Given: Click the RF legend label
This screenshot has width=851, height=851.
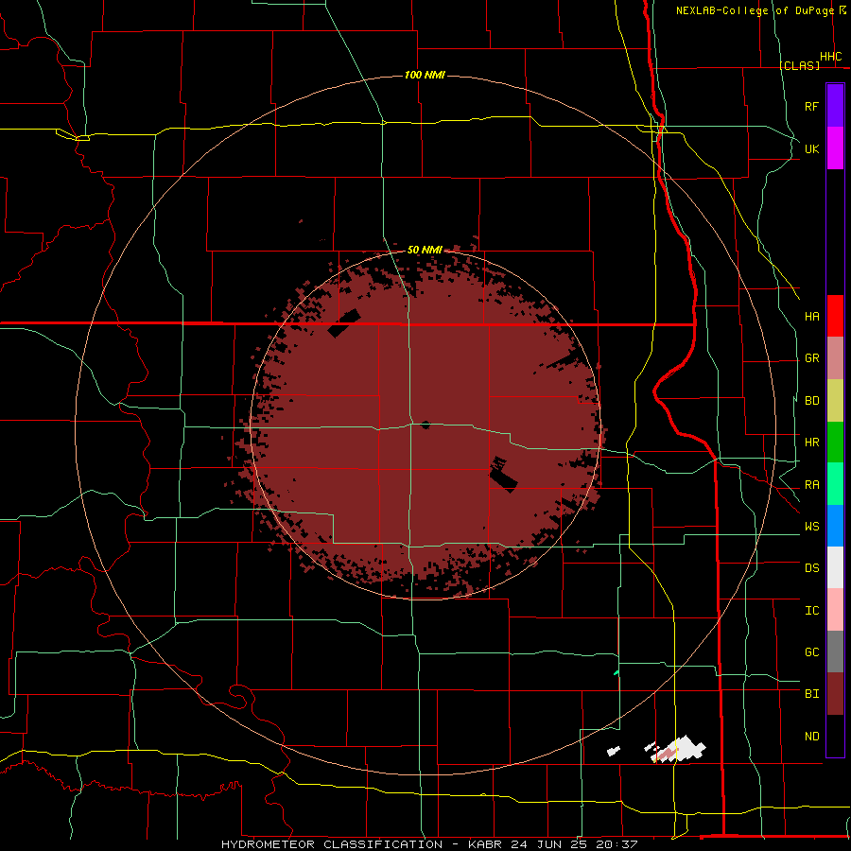Looking at the screenshot, I should [812, 106].
